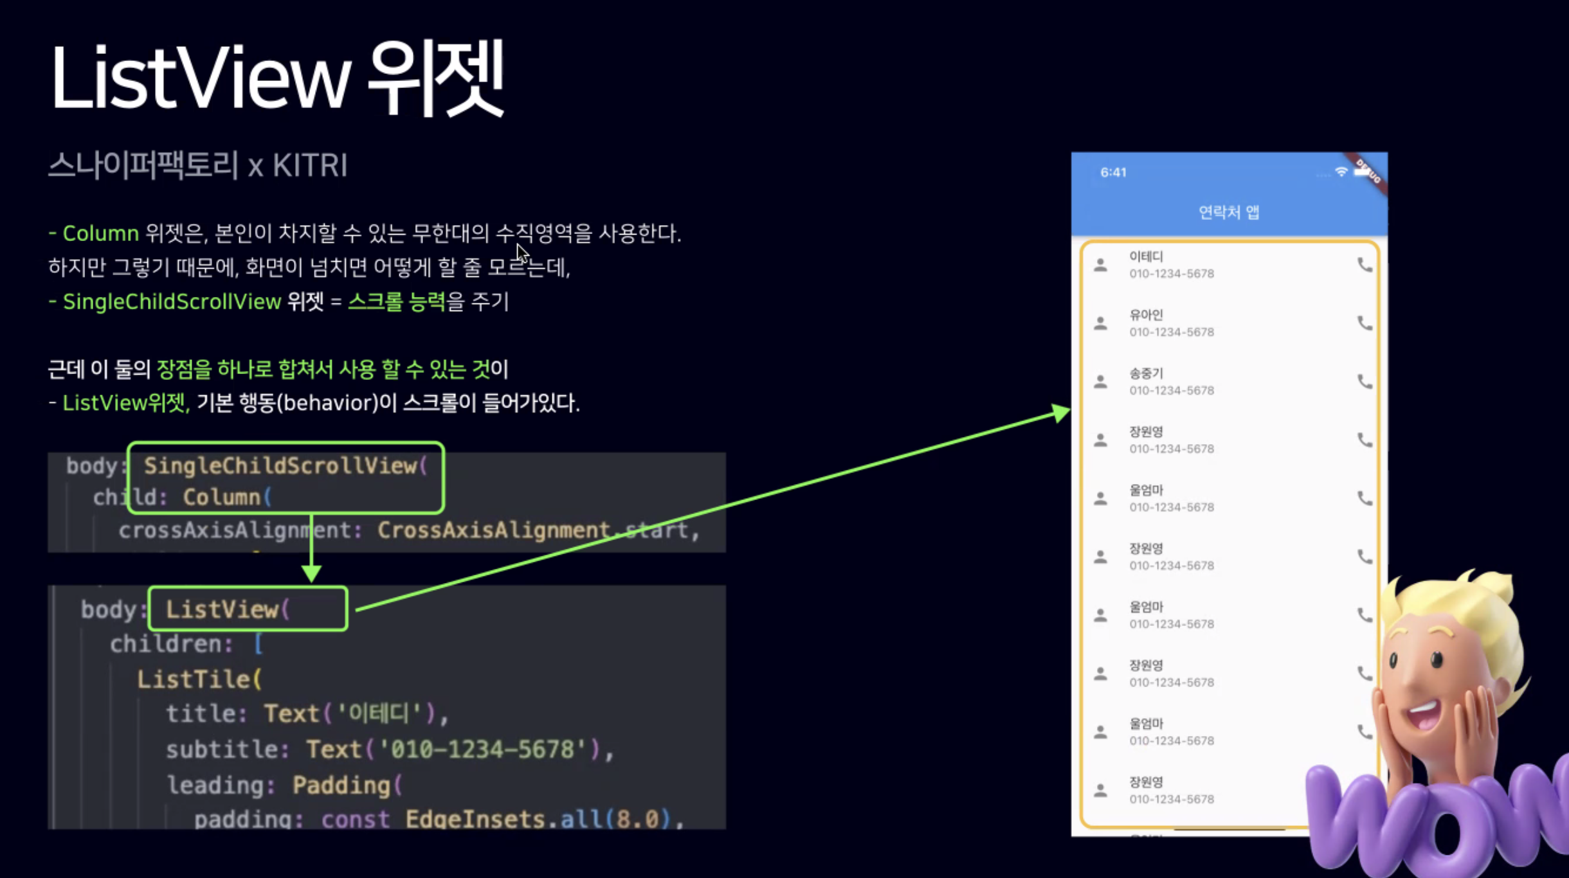
Task: Tap the call icon beside 이테디
Action: point(1365,265)
